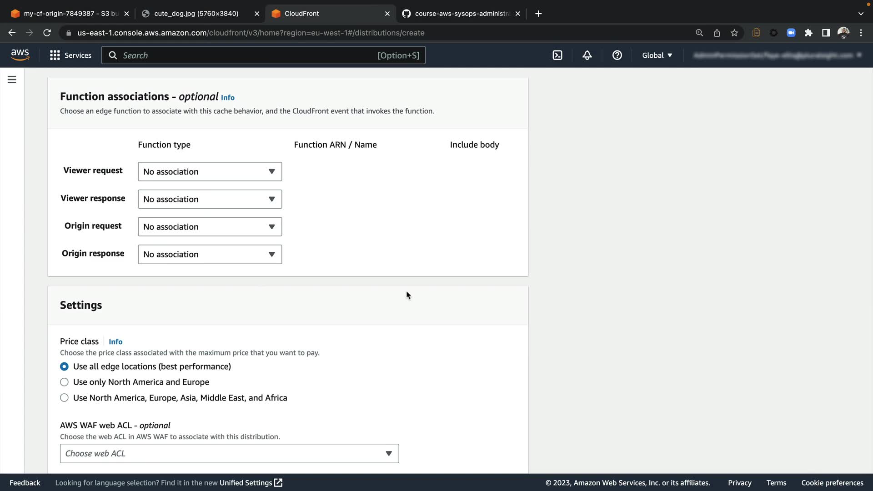Screen dimensions: 873x491
Task: Reload the browser page
Action: click(x=47, y=33)
